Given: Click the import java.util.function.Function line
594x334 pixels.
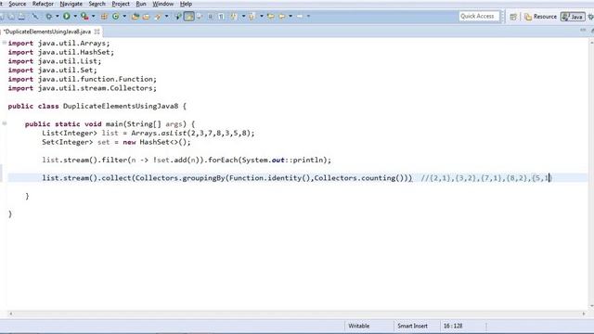Looking at the screenshot, I should (83, 79).
